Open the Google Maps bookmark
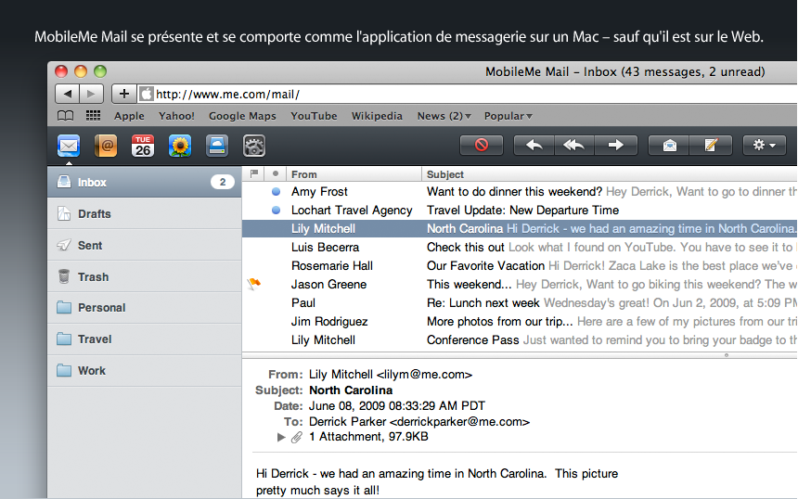The width and height of the screenshot is (798, 499). coord(242,116)
